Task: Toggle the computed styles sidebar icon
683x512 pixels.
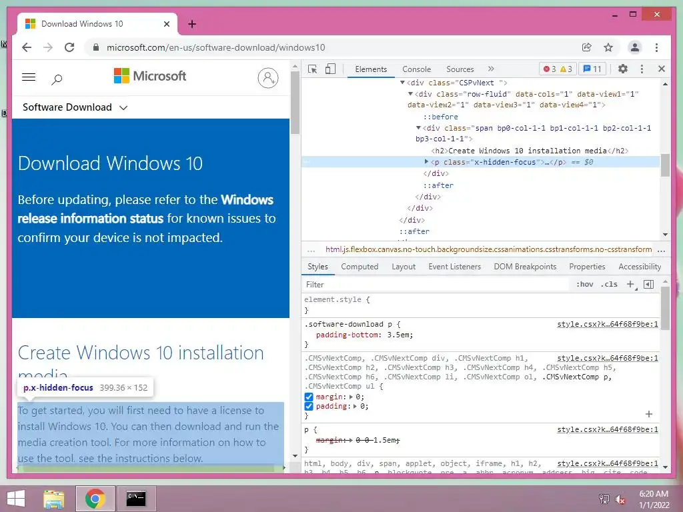Action: point(648,284)
